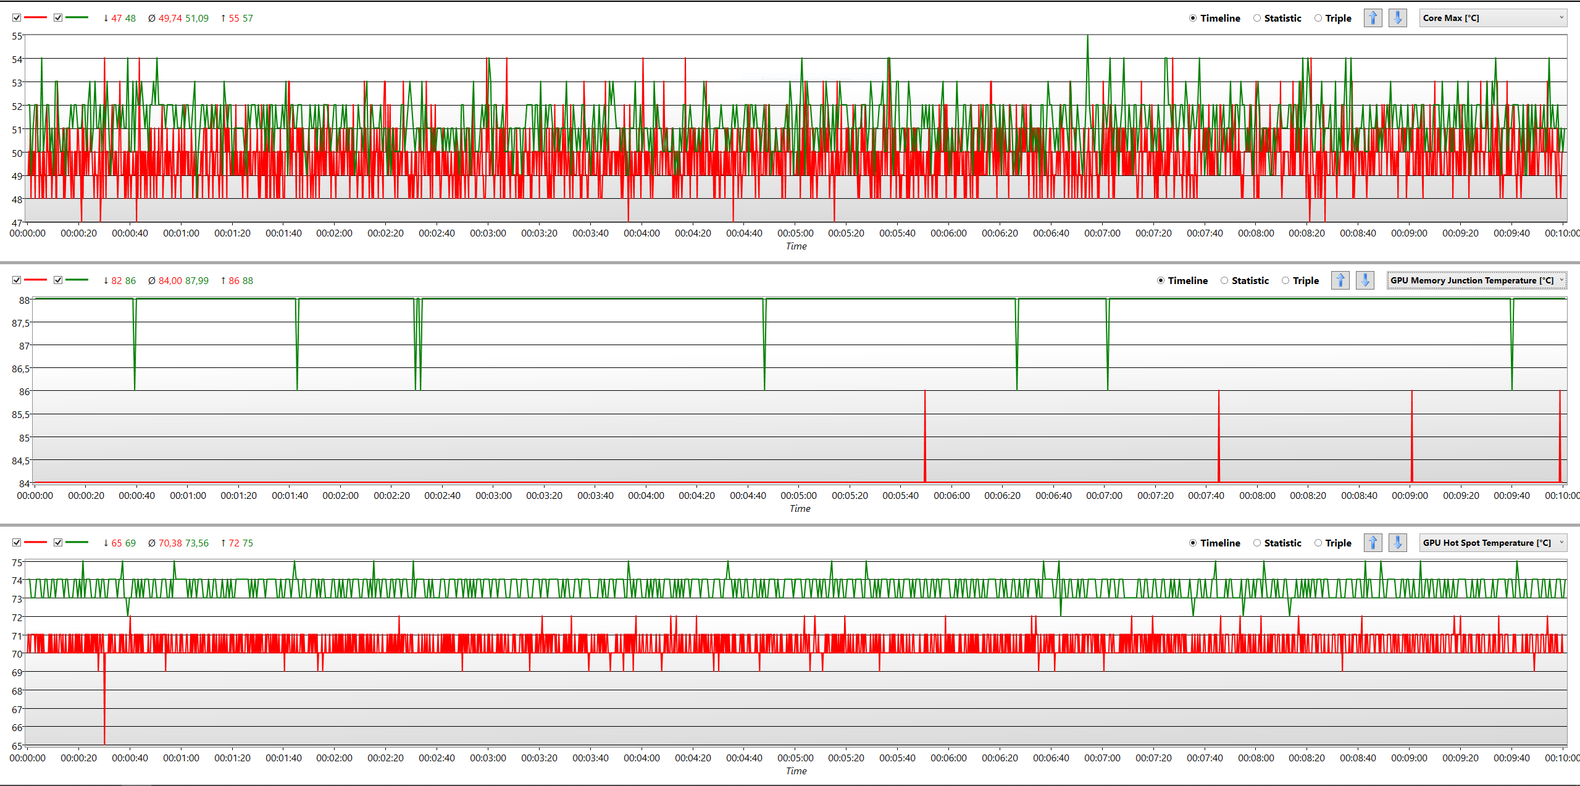
Task: Open GPU Memory Junction Temperature dropdown
Action: [1477, 280]
